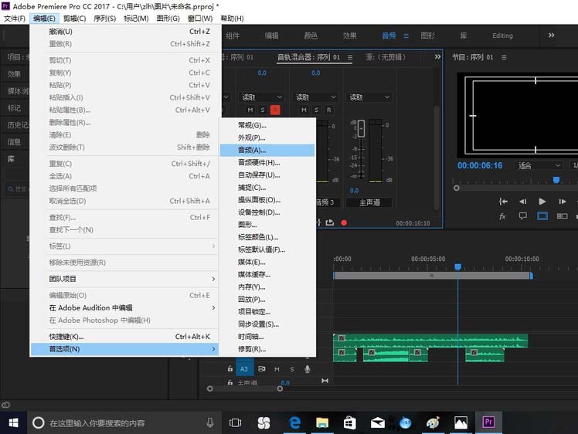
Task: Open the audio workspace menu icon
Action: tap(406, 36)
